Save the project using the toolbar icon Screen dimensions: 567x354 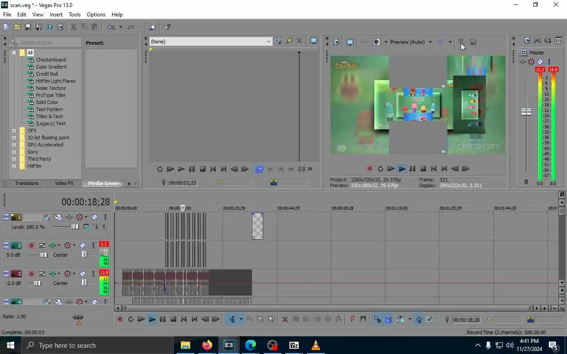click(27, 27)
